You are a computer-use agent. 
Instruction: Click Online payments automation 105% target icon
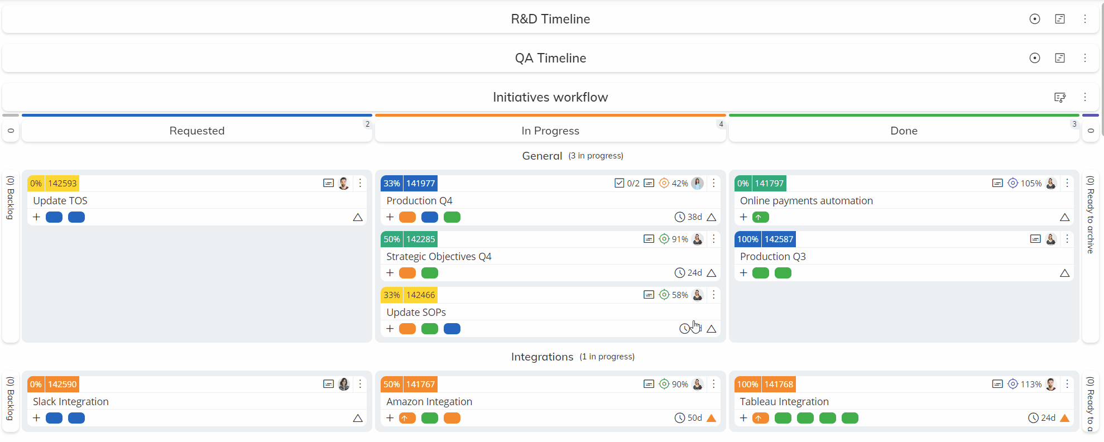point(1013,183)
